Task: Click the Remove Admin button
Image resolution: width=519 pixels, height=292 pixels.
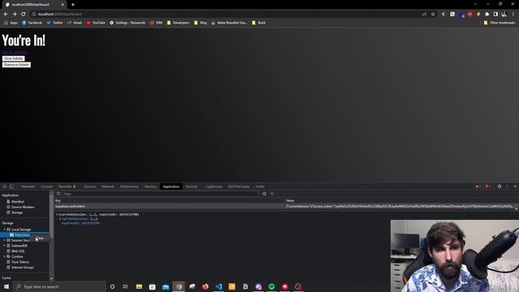Action: coord(16,65)
